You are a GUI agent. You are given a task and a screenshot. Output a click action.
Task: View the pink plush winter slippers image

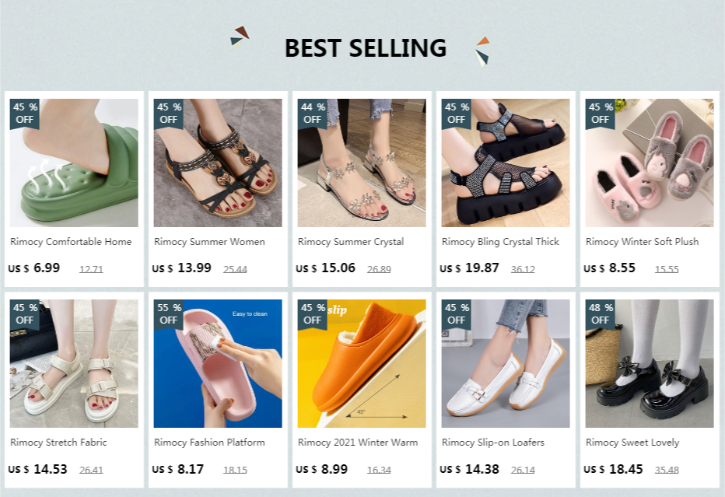click(650, 163)
